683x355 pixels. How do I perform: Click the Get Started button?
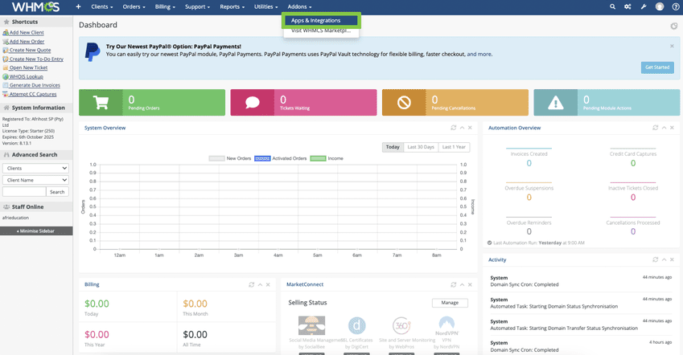click(657, 67)
